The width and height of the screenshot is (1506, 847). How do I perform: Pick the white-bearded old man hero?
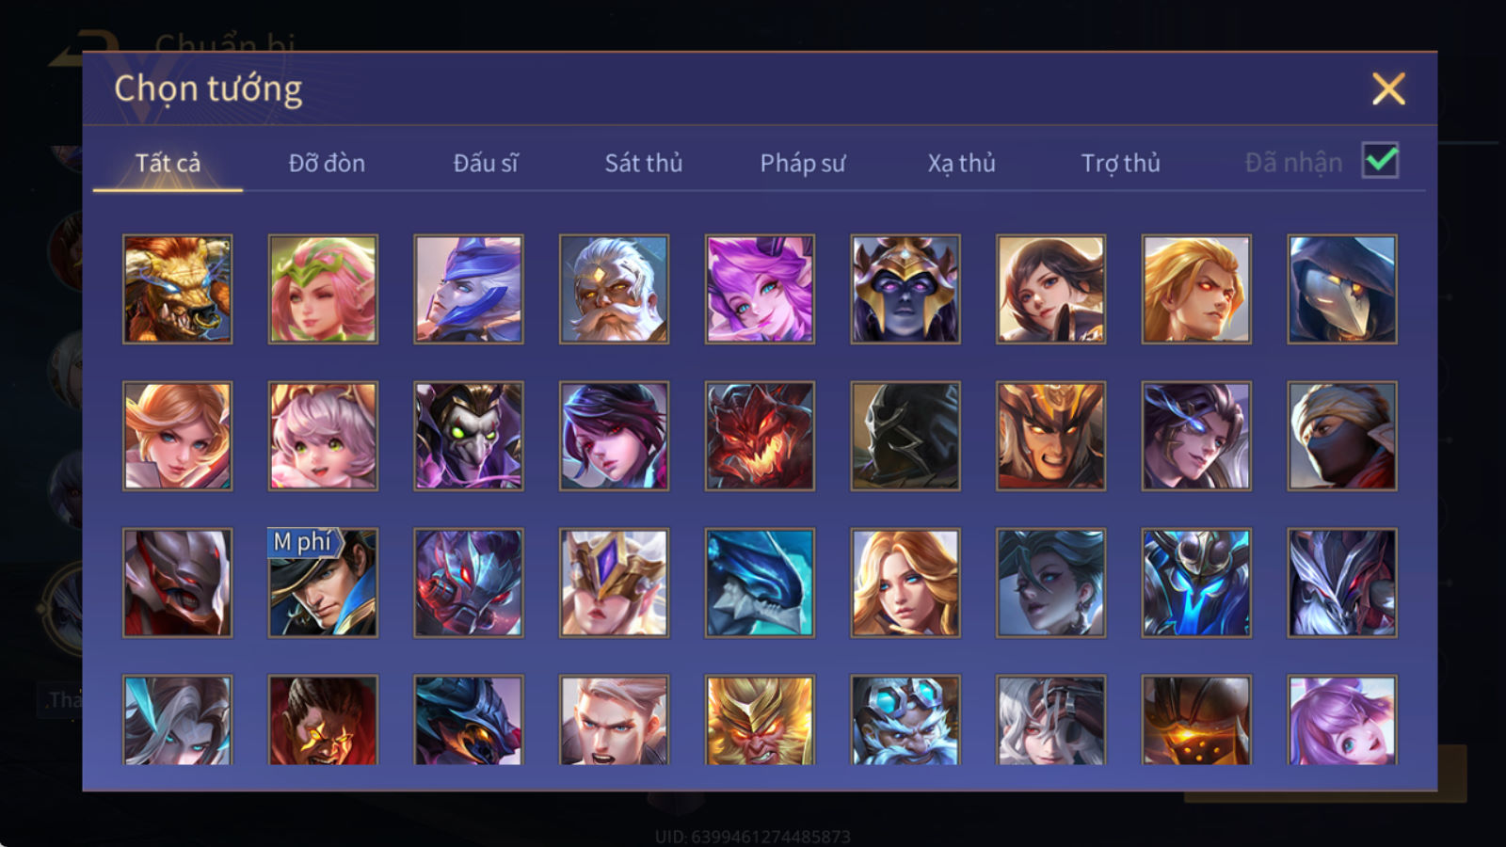pyautogui.click(x=614, y=289)
